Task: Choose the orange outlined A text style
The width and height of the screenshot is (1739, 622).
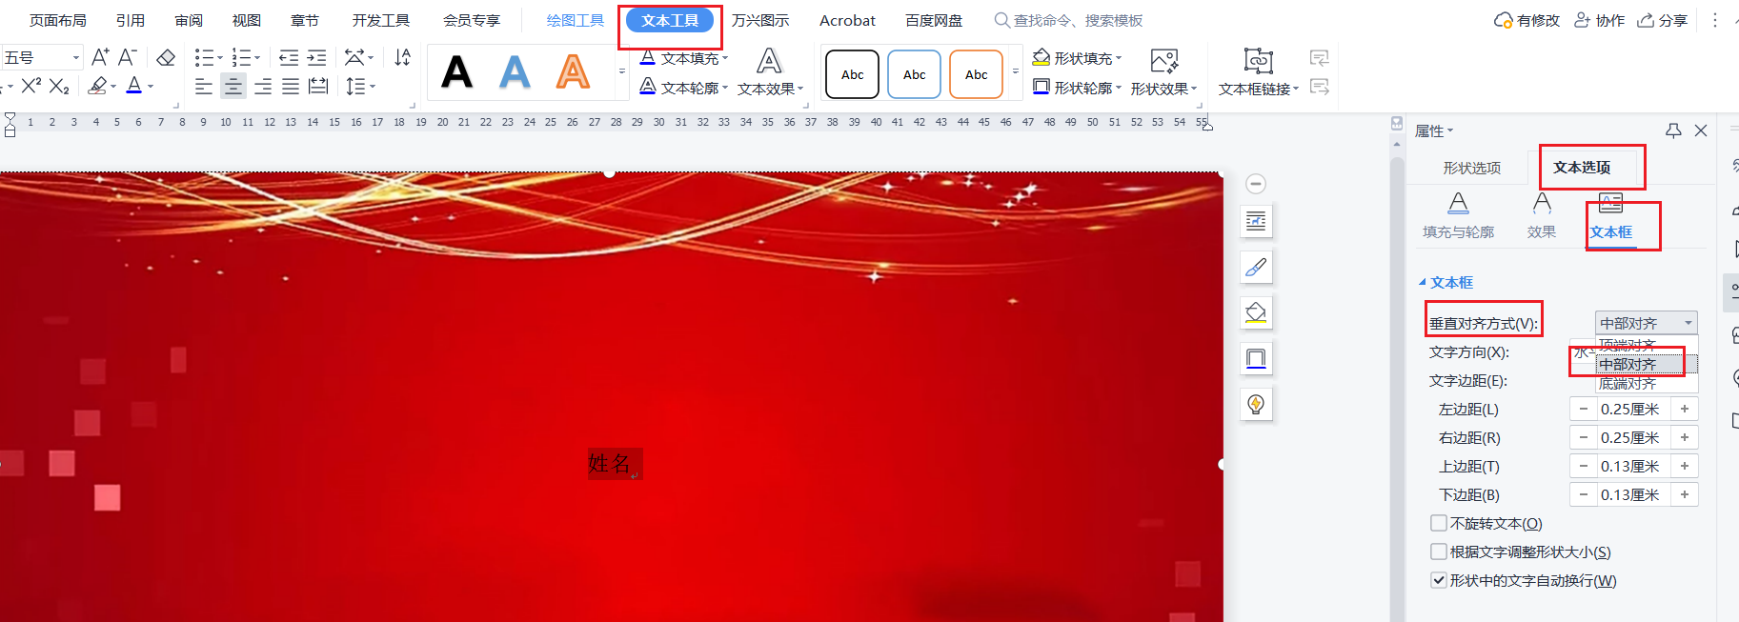Action: [x=573, y=72]
